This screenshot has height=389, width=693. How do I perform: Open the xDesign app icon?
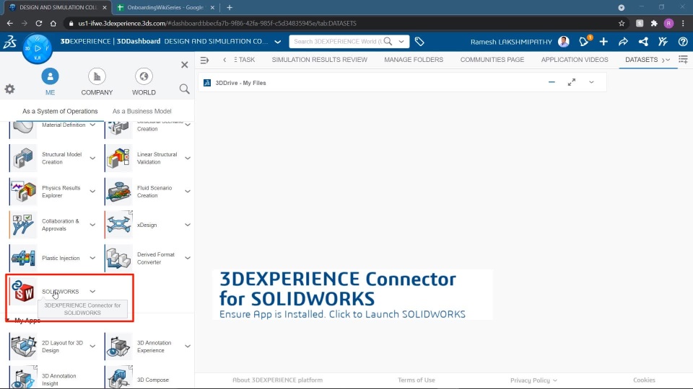118,225
